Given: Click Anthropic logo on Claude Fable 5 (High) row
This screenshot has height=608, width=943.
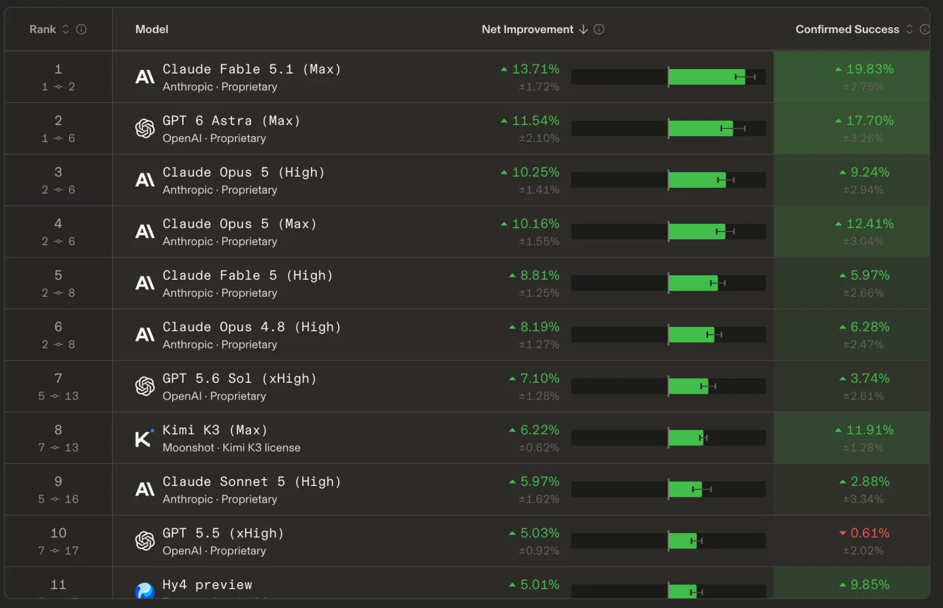Looking at the screenshot, I should 145,283.
